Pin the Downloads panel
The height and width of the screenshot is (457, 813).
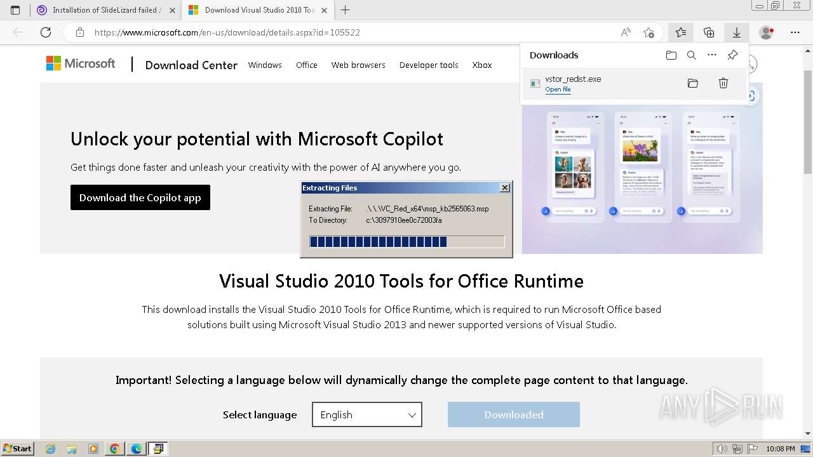(732, 55)
